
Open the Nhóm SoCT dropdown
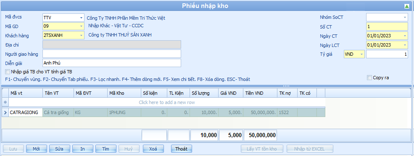coord(405,17)
